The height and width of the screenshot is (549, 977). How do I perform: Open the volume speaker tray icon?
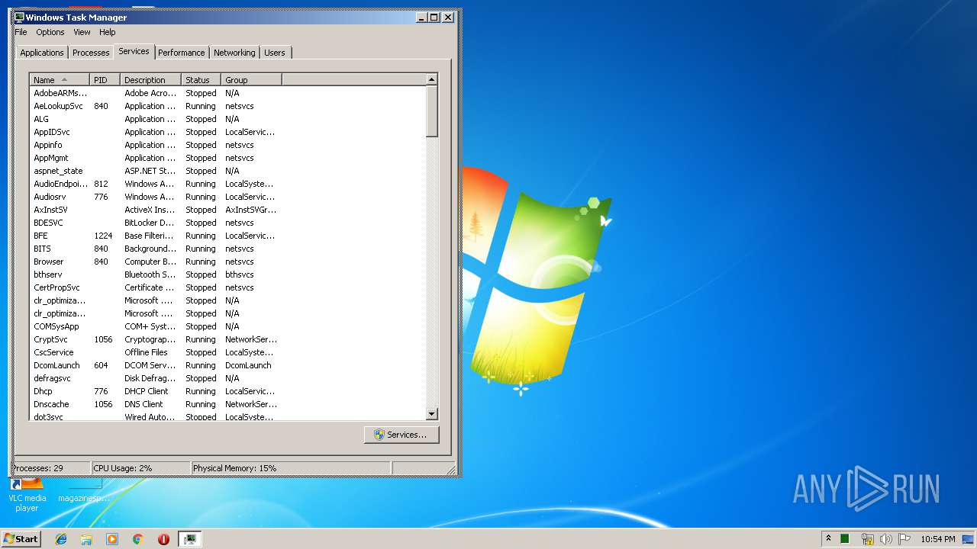(885, 539)
